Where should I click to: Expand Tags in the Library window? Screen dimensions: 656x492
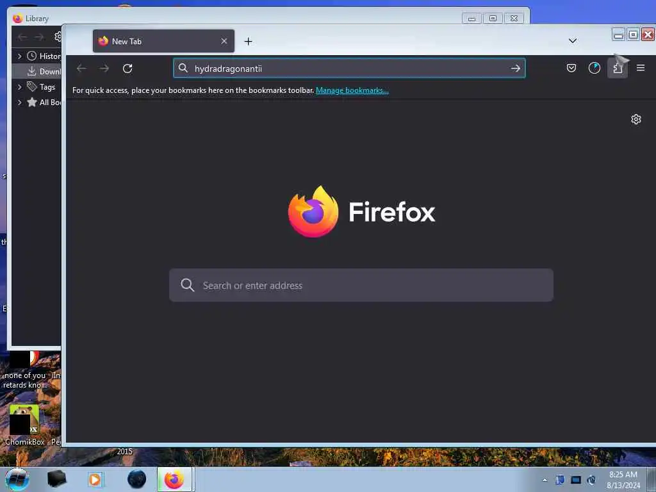[19, 87]
